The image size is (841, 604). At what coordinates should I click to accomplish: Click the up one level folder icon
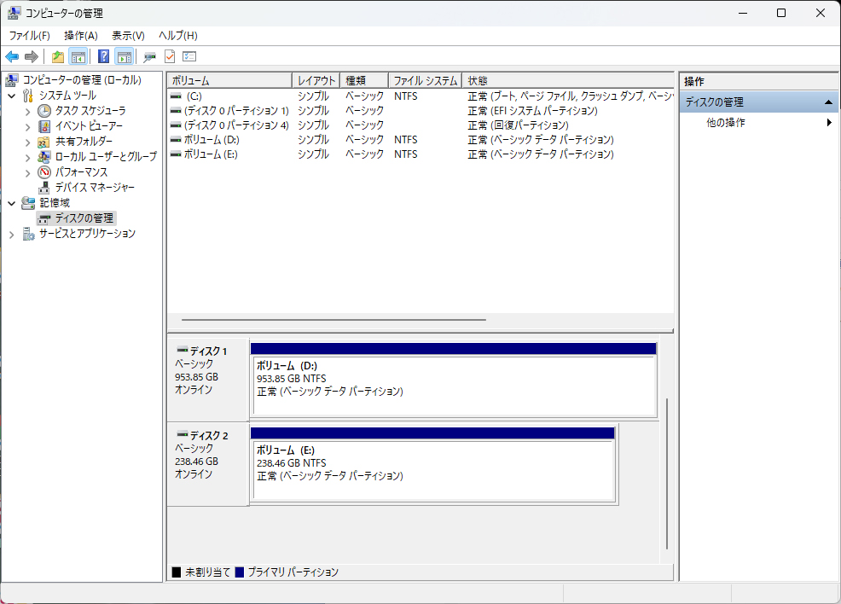coord(58,56)
